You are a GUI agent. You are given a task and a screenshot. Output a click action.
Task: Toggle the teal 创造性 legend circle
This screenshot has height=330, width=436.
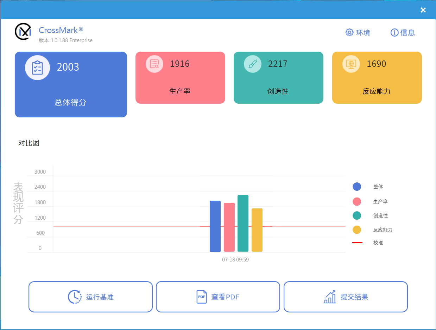(x=357, y=215)
